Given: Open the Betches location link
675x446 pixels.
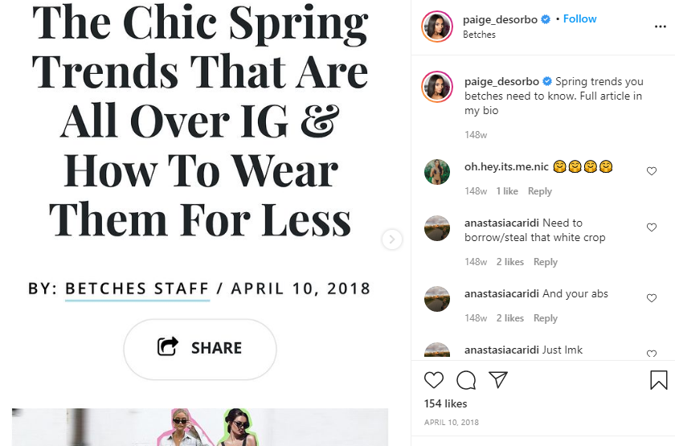Looking at the screenshot, I should point(479,35).
